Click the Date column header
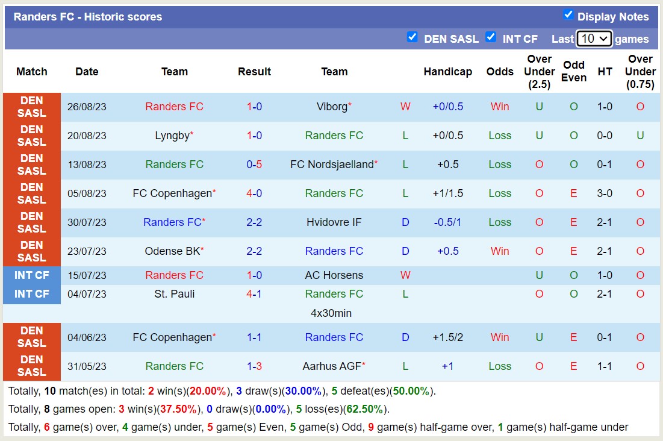The image size is (663, 441). pos(86,72)
